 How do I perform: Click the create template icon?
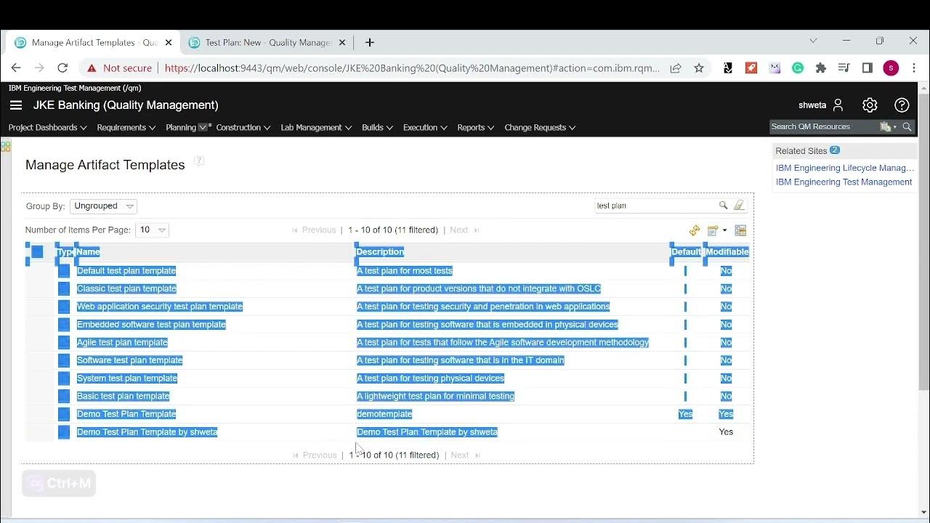pos(713,230)
